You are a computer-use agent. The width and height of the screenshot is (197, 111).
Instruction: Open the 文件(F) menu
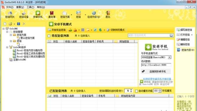10,7
